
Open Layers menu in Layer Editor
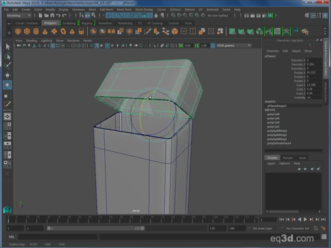[x=271, y=164]
